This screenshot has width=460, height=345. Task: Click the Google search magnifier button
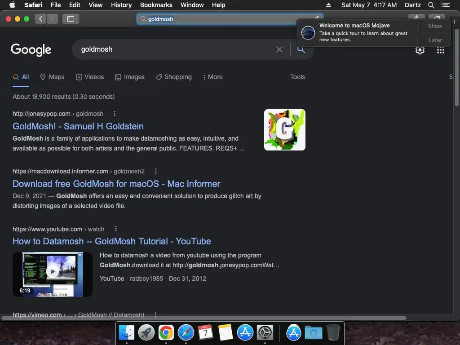[301, 49]
